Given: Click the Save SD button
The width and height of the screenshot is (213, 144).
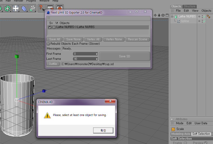Looking at the screenshot, I should (x=125, y=56).
